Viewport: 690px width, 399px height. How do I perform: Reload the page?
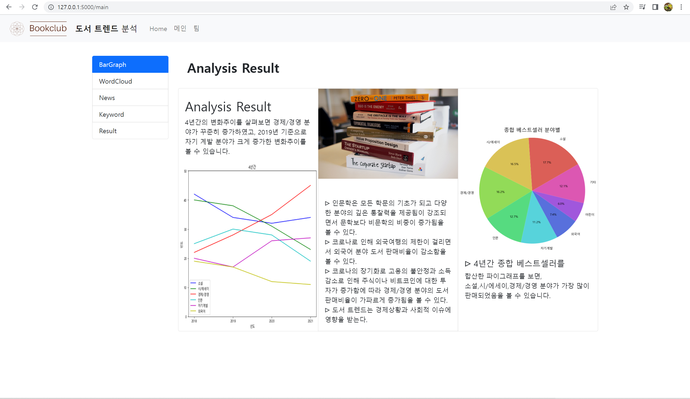coord(35,7)
